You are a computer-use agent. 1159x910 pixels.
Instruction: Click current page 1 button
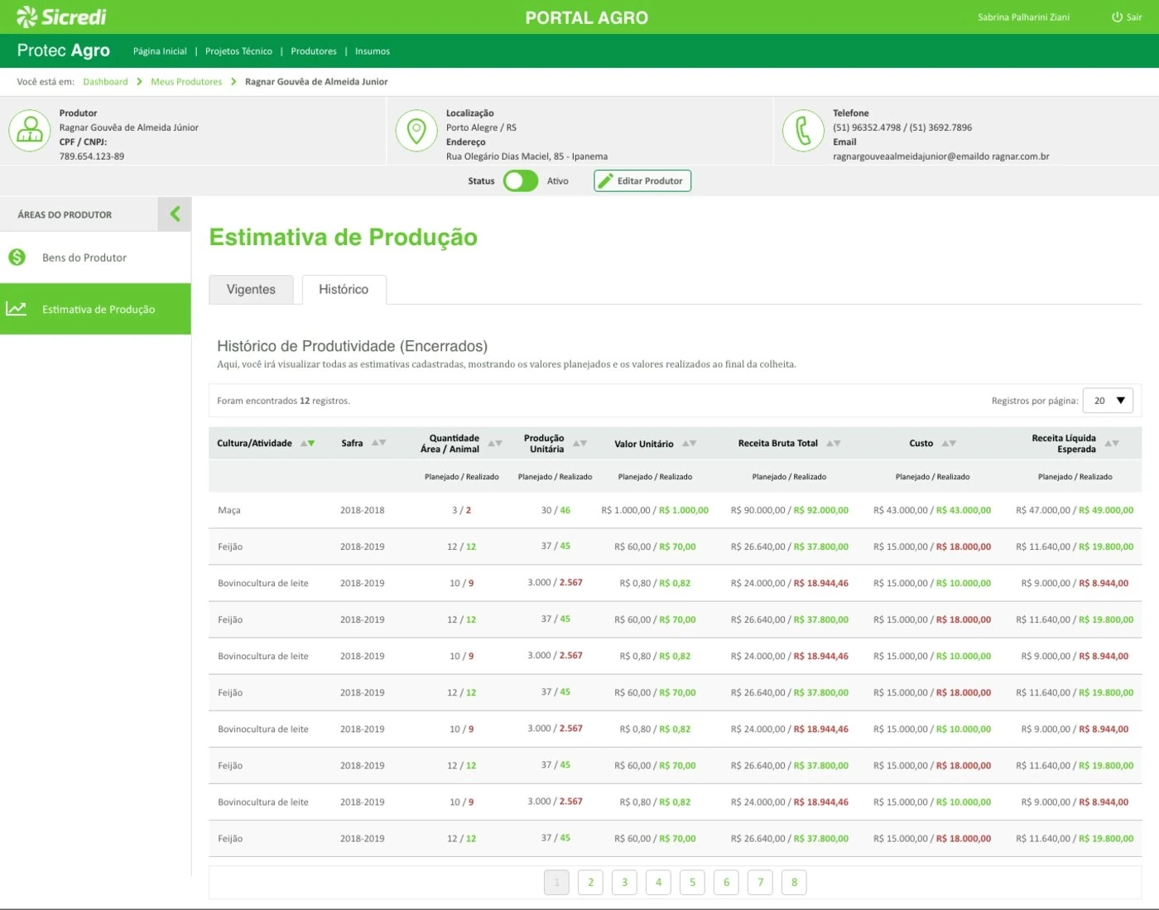(556, 882)
